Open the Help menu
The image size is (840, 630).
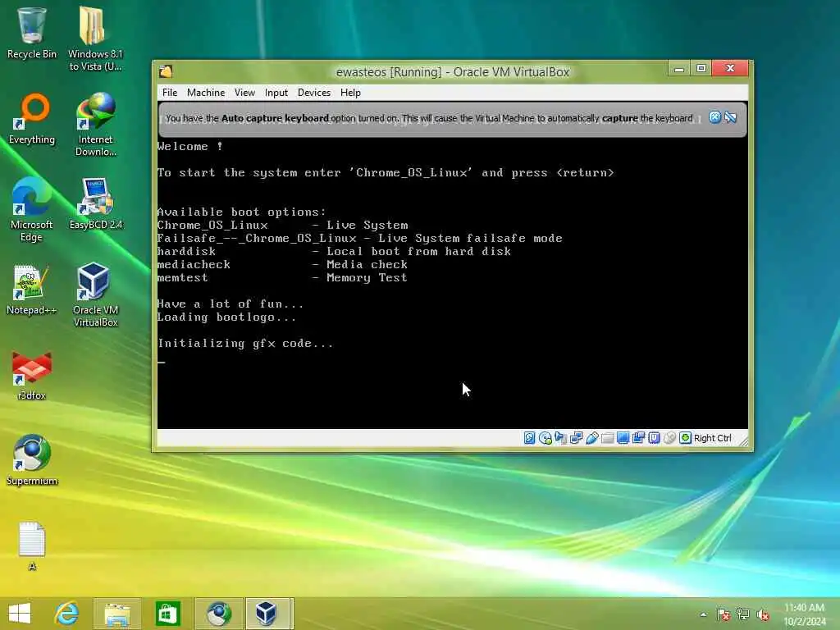(350, 92)
